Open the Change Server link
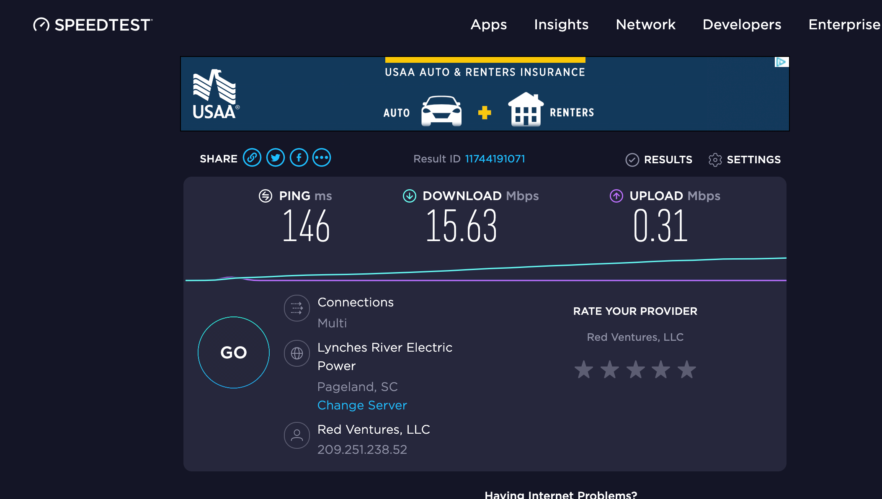Viewport: 882px width, 499px height. (x=362, y=405)
